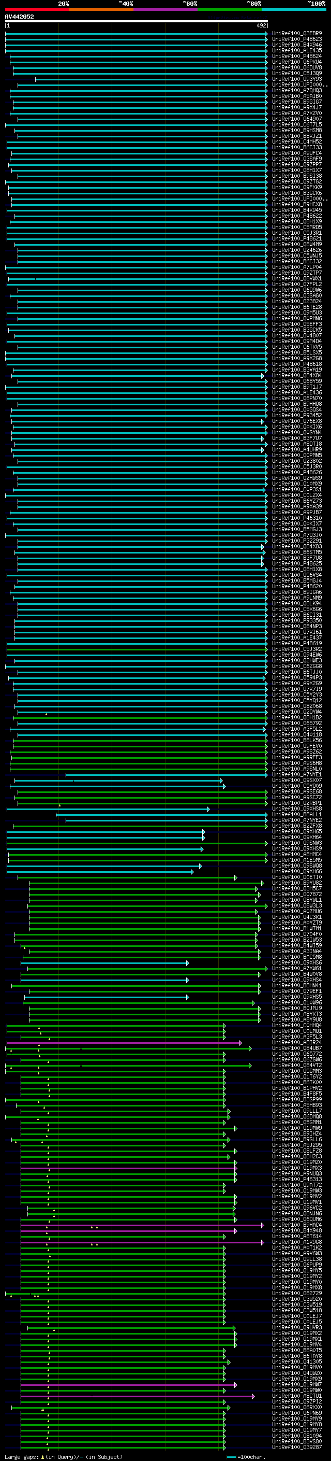The height and width of the screenshot is (1461, 331).
Task: Select hit UniRef100_Q6PUP9
Action: pyautogui.click(x=297, y=1266)
